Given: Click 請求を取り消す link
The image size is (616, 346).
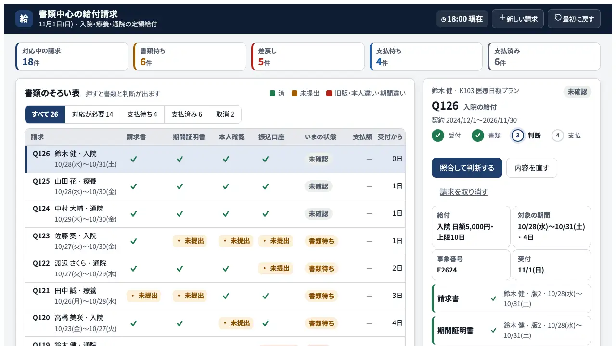Looking at the screenshot, I should (464, 192).
